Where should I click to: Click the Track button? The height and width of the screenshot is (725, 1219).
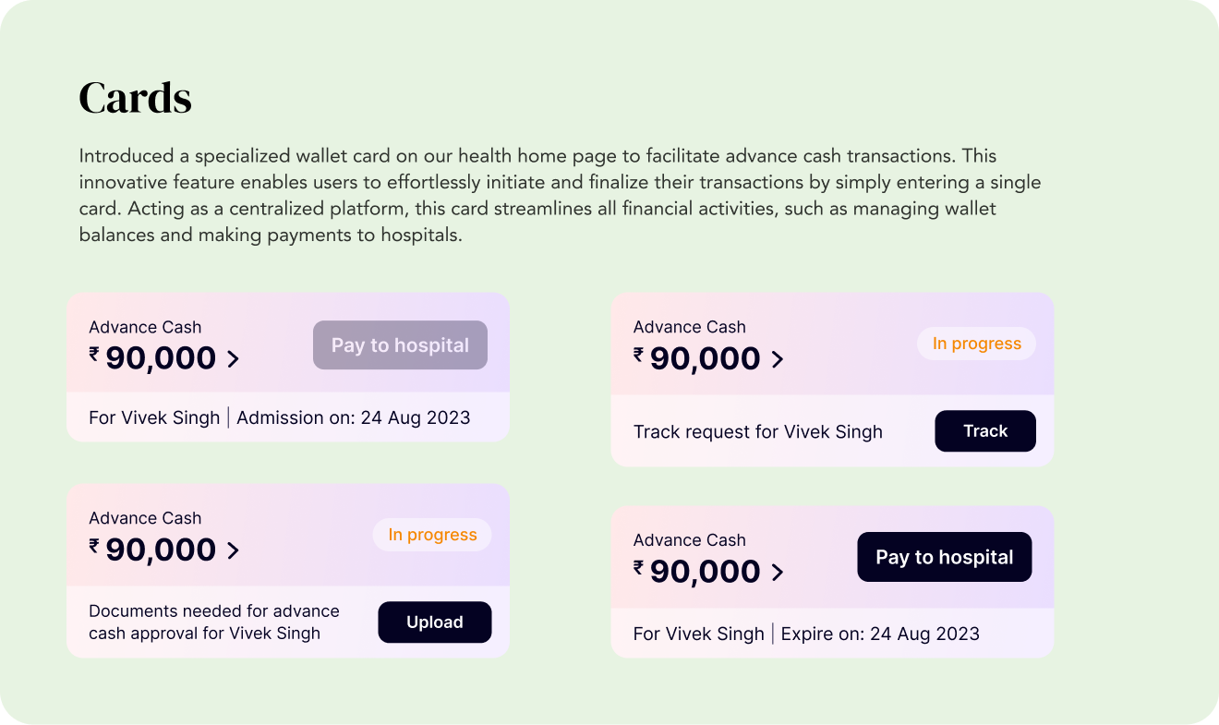tap(985, 431)
